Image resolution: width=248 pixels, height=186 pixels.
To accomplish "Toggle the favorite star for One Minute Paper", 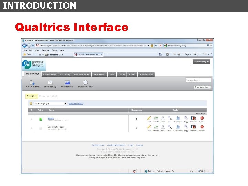I will click(x=32, y=128).
